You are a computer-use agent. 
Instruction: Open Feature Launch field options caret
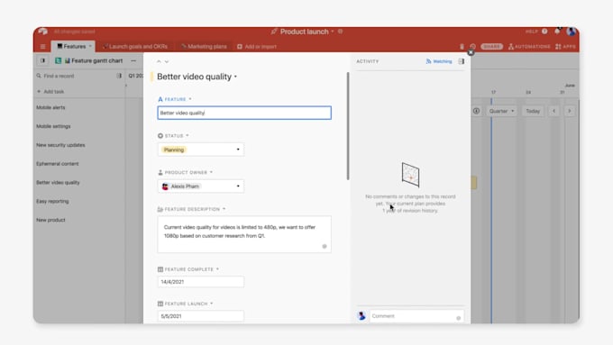click(x=212, y=304)
